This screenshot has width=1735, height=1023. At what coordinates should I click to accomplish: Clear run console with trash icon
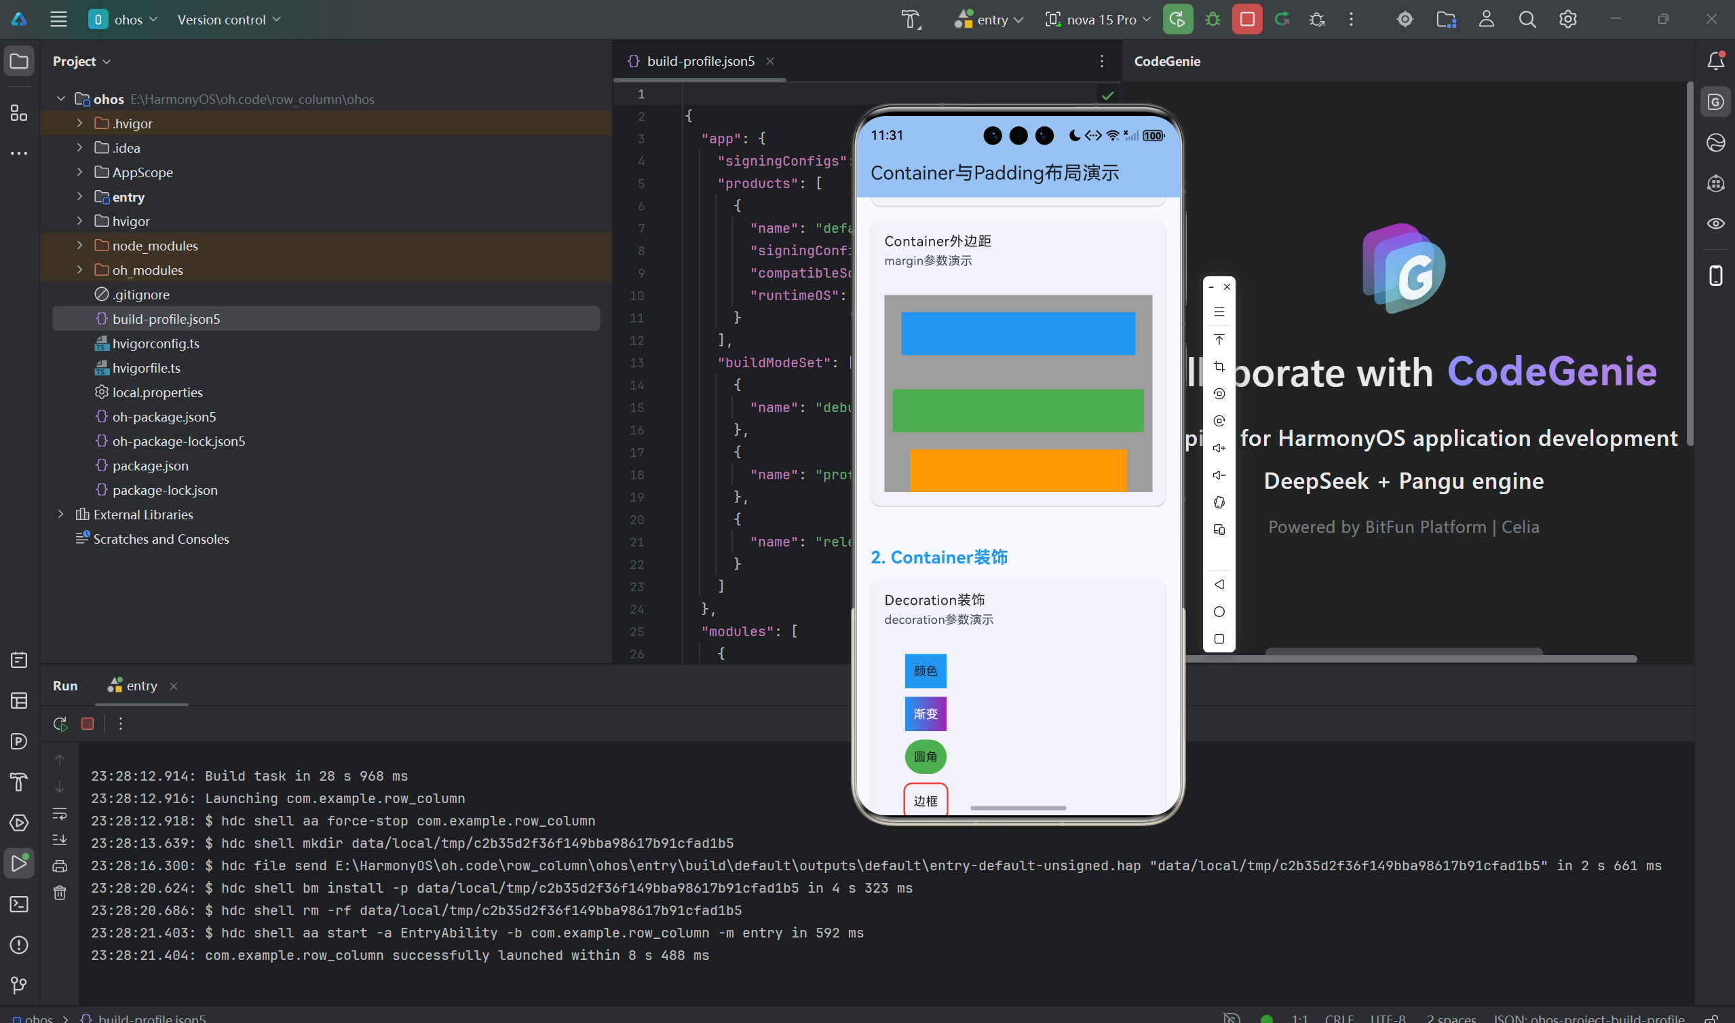tap(60, 893)
